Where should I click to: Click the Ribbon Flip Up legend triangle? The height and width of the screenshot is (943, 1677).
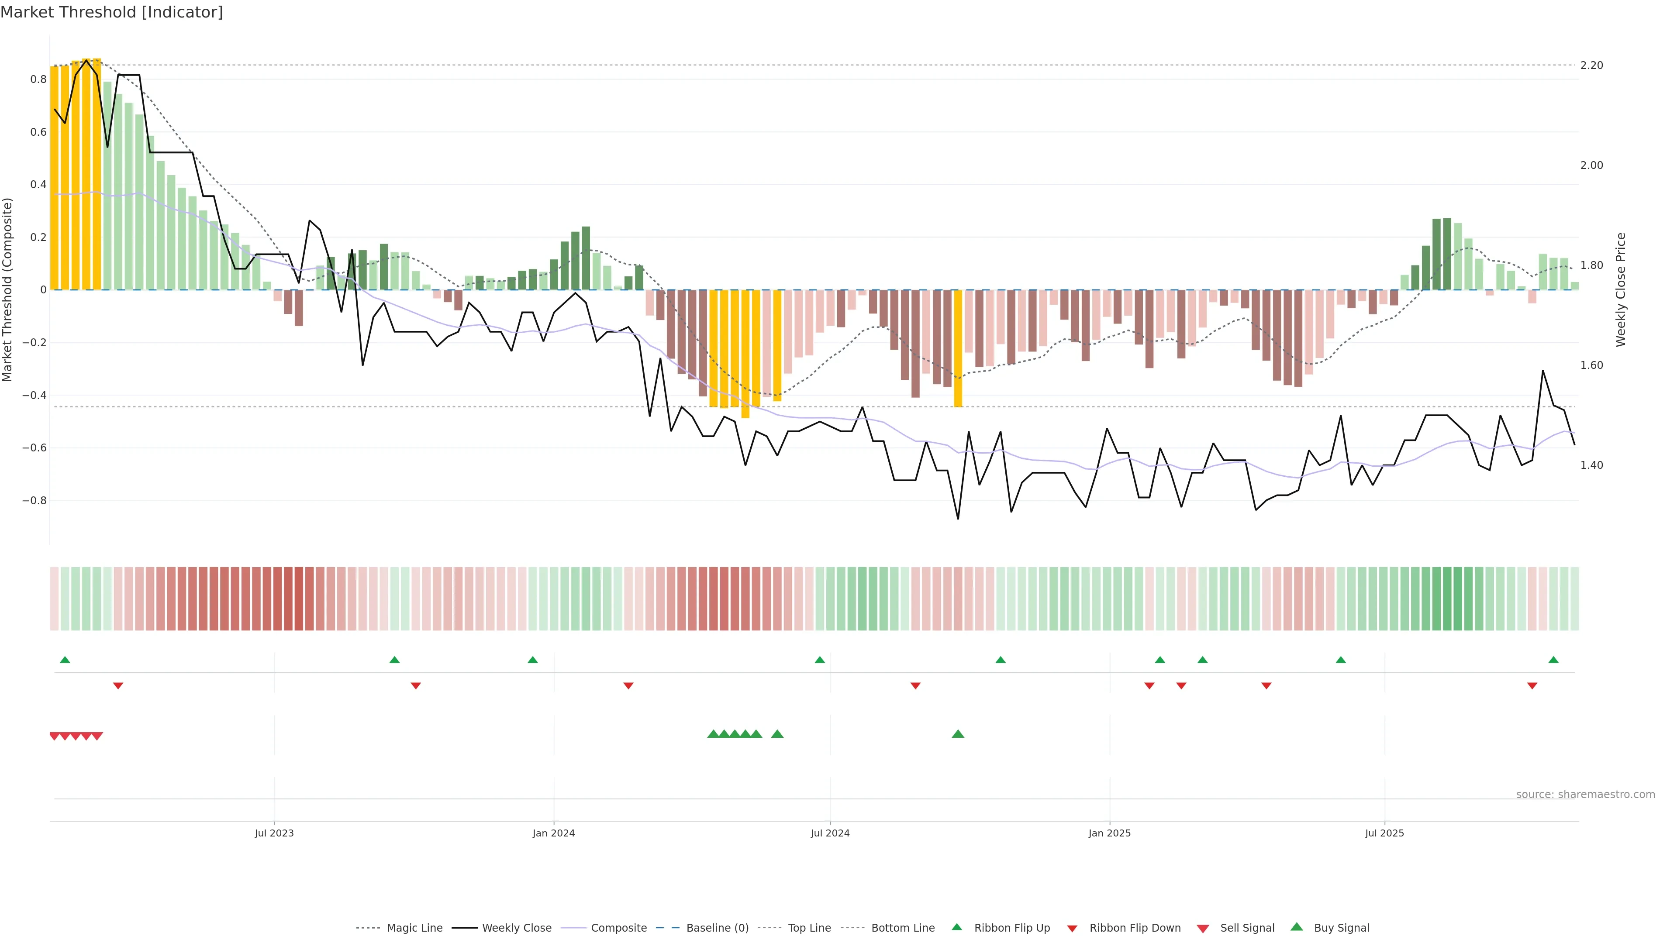pos(957,927)
